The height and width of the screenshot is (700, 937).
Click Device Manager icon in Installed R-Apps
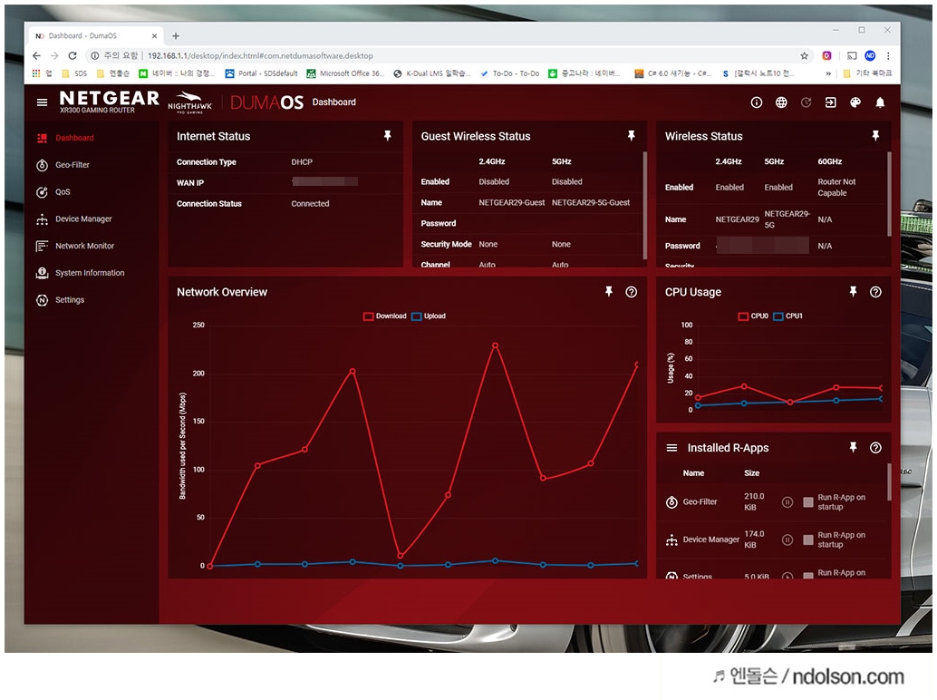[x=671, y=540]
